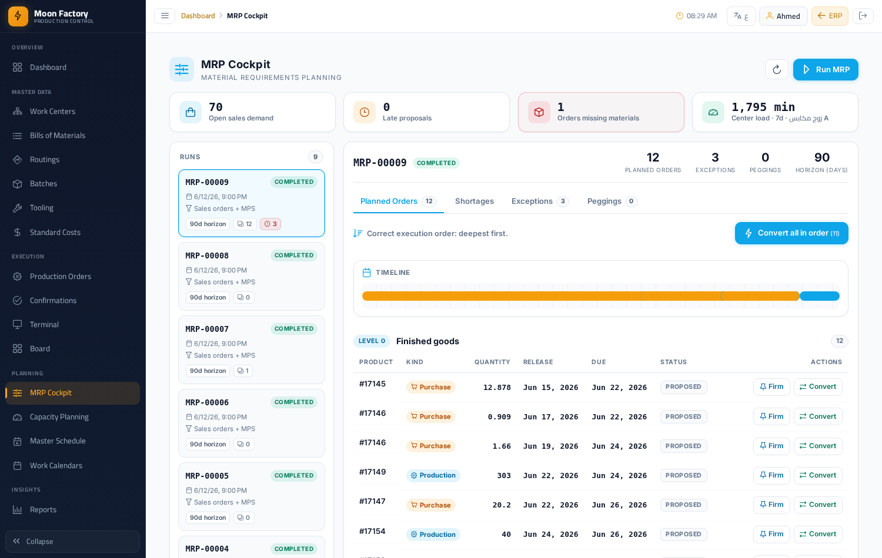
Task: Click the Run MRP button
Action: (826, 69)
